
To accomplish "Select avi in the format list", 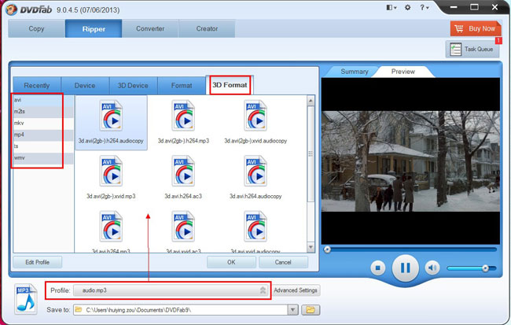I will coord(43,100).
